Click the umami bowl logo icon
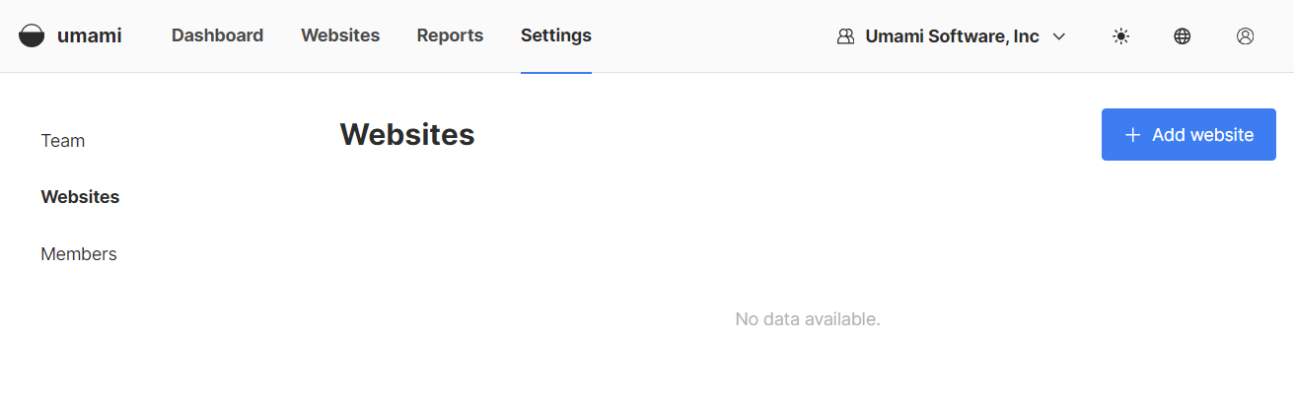 point(32,36)
